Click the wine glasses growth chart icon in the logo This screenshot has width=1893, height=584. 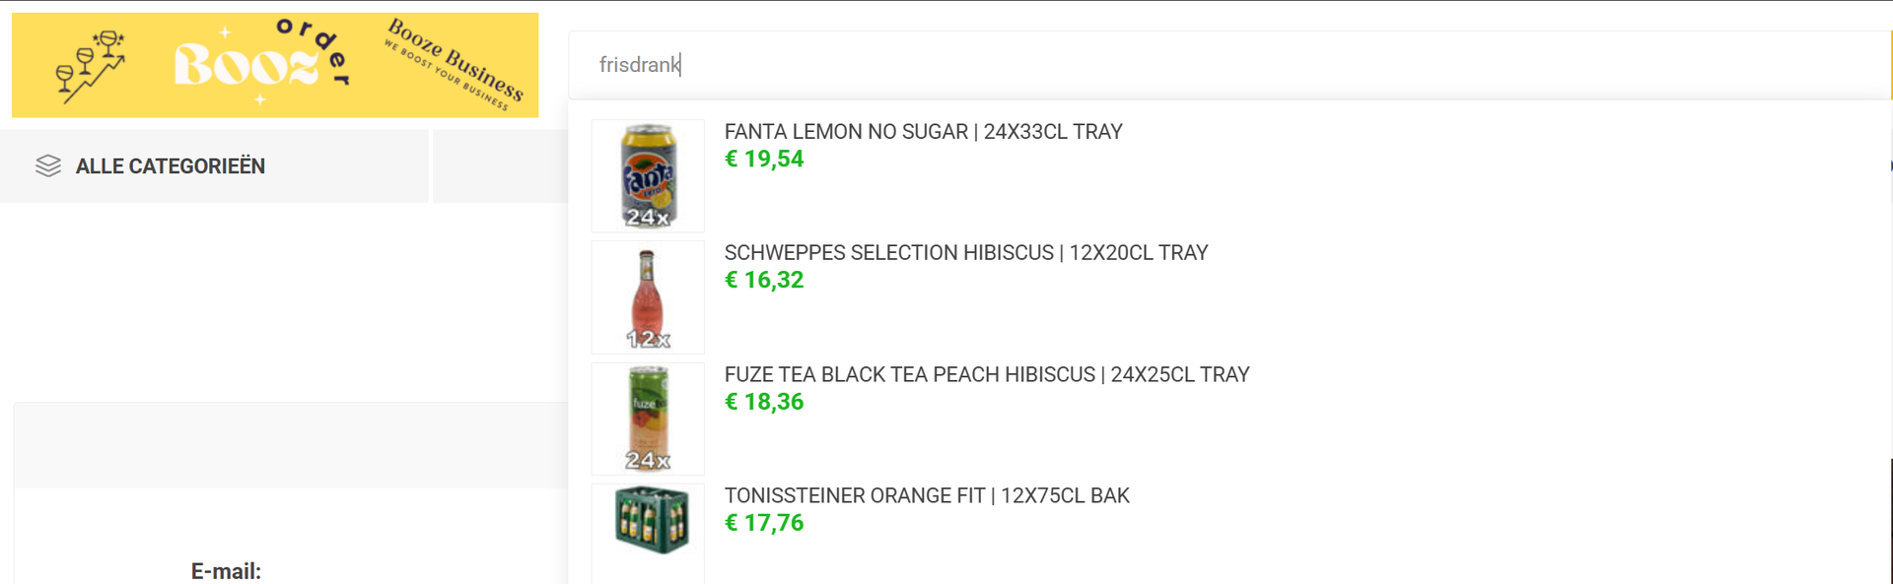point(91,66)
